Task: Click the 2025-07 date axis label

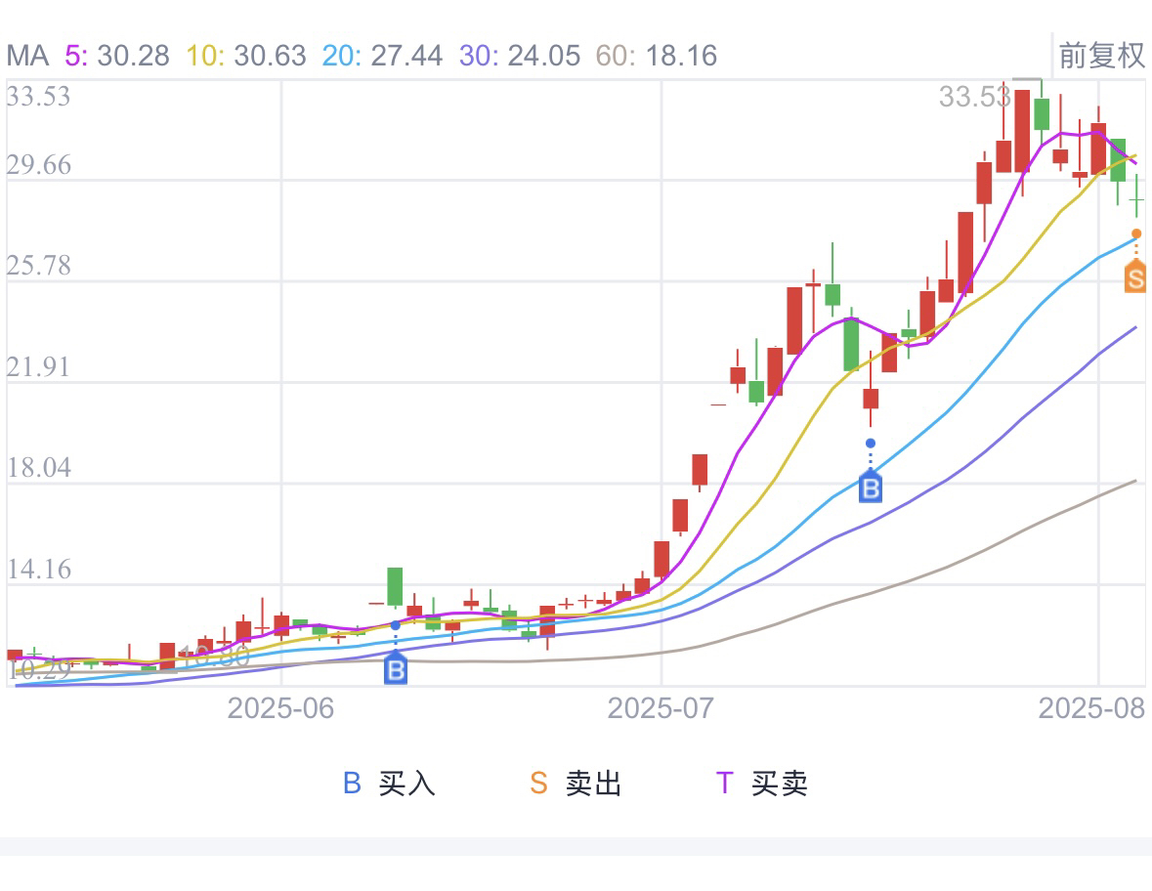Action: [661, 708]
